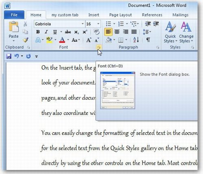Switch to the Insert tab
This screenshot has width=203, height=174.
[94, 15]
